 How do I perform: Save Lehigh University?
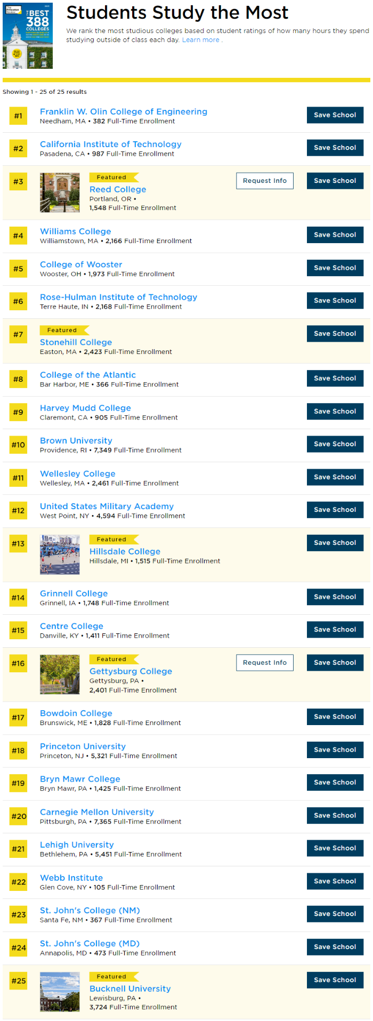click(x=335, y=848)
